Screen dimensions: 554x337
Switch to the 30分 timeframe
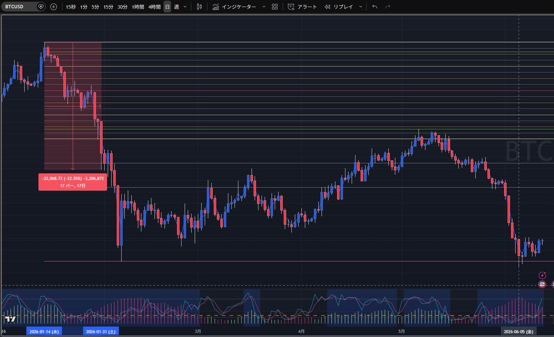pyautogui.click(x=122, y=7)
